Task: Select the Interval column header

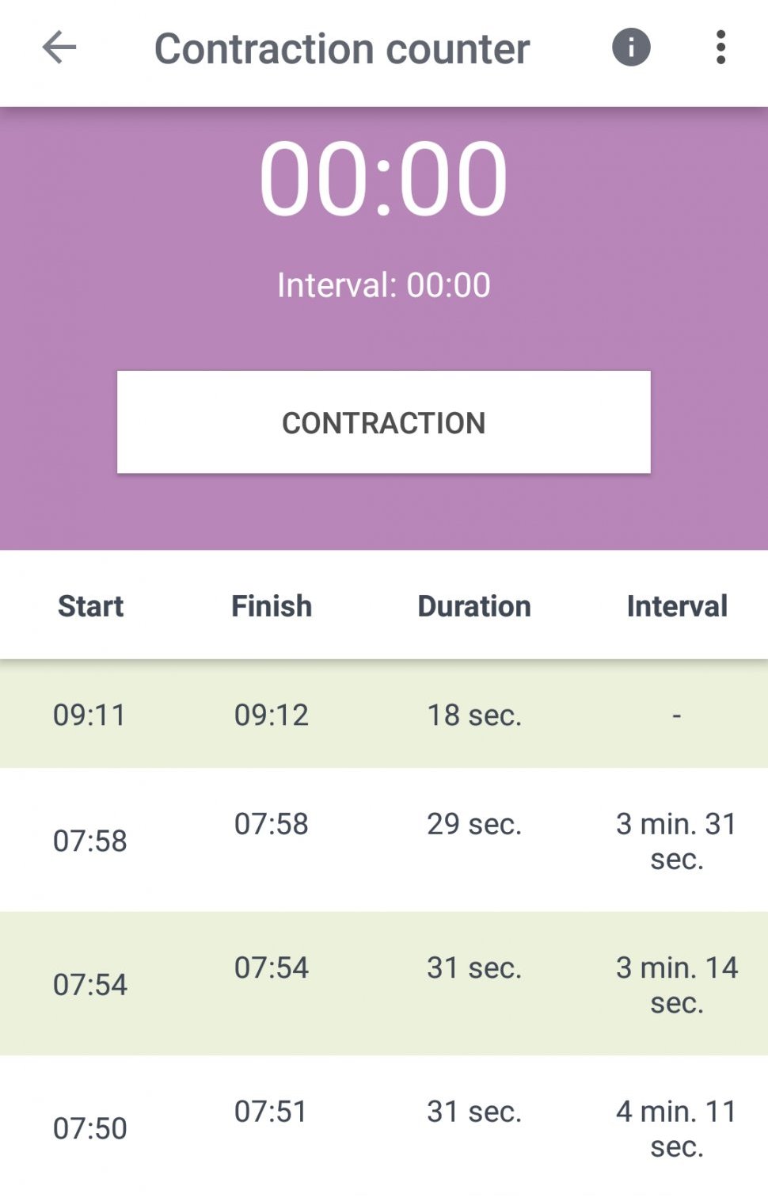Action: tap(677, 606)
